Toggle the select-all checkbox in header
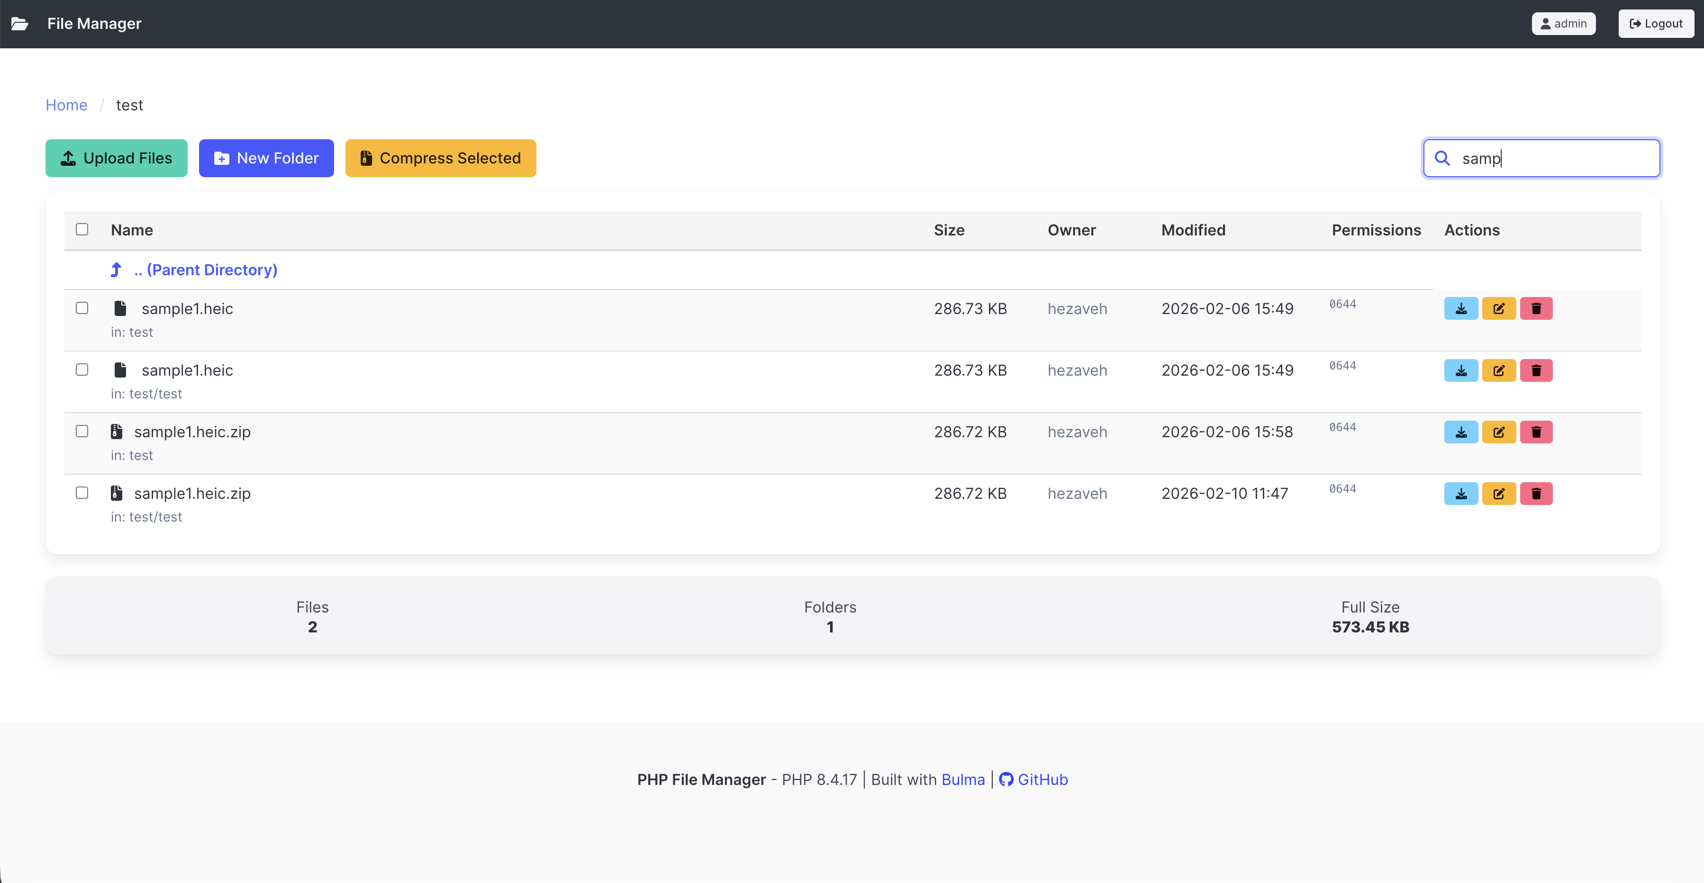 [82, 230]
